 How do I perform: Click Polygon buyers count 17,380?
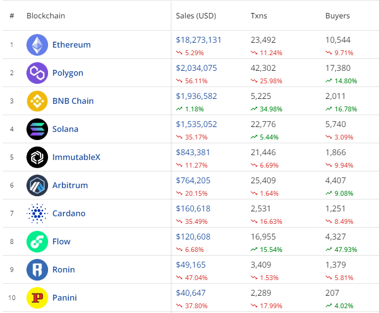point(338,68)
